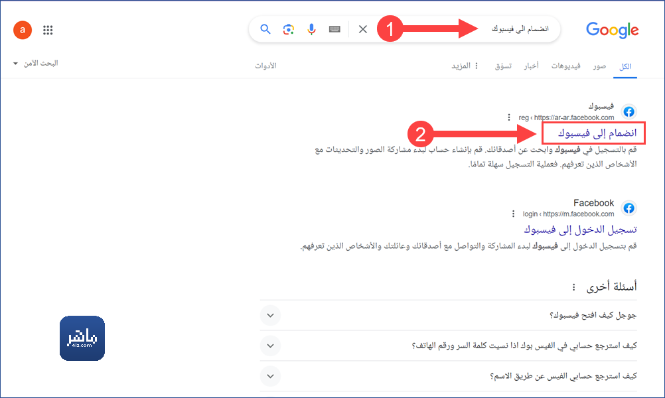Open the تسجيل الدخول إلى فيسبوك link
The width and height of the screenshot is (665, 398).
tap(580, 230)
